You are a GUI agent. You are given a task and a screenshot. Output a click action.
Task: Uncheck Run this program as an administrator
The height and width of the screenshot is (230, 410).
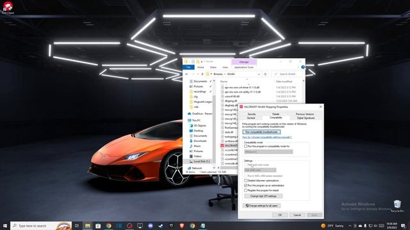click(245, 185)
